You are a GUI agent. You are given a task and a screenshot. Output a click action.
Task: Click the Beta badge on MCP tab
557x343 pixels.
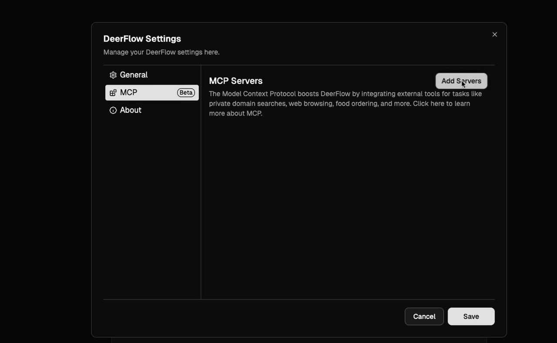click(186, 93)
